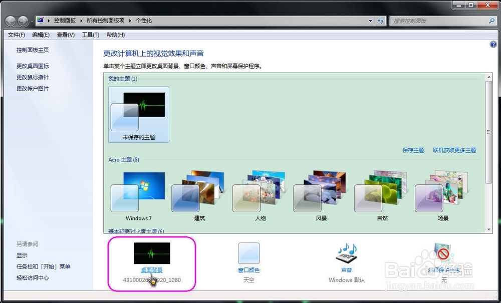Click the 声音 text link

(x=347, y=270)
